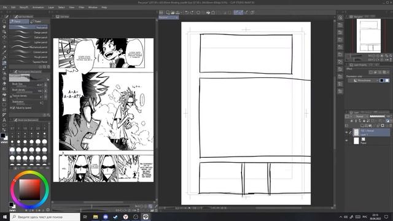Open the layer blend mode Normal dropdown
This screenshot has height=221, width=393.
[x=361, y=117]
